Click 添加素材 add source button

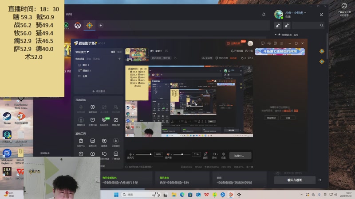[x=99, y=91]
